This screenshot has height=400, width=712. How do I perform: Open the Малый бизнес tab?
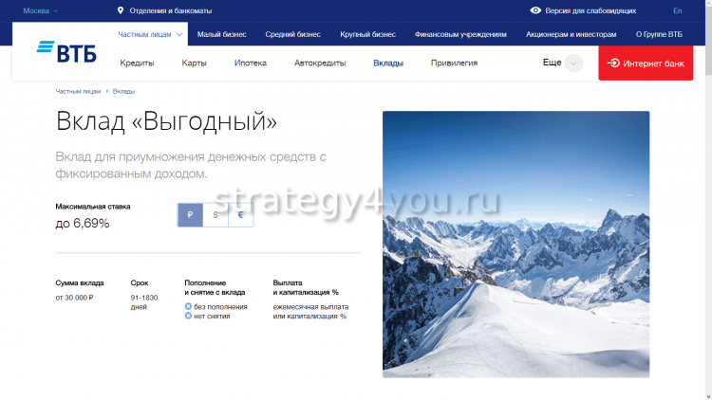[x=221, y=34]
